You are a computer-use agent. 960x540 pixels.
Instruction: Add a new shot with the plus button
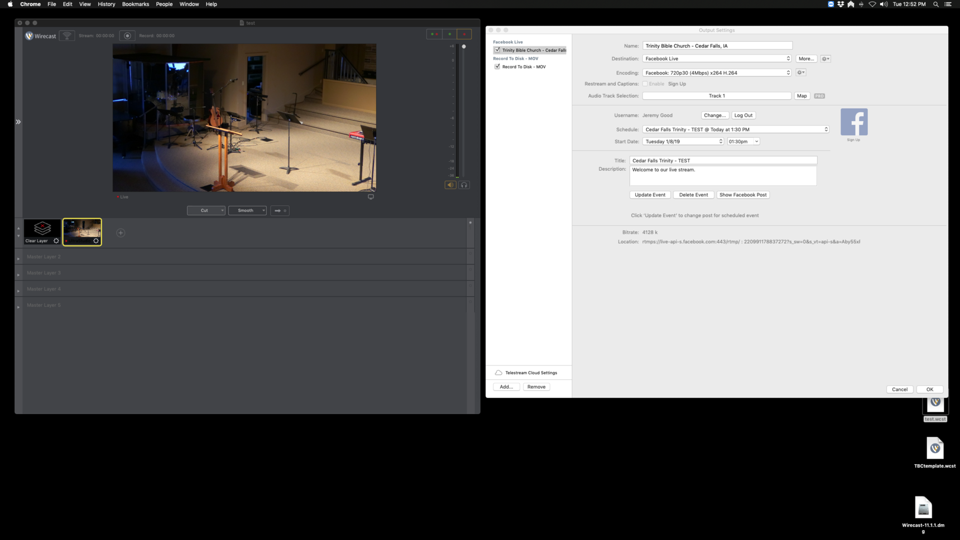tap(121, 233)
